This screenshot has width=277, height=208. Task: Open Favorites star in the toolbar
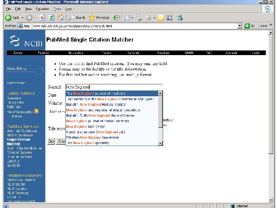[x=99, y=17]
